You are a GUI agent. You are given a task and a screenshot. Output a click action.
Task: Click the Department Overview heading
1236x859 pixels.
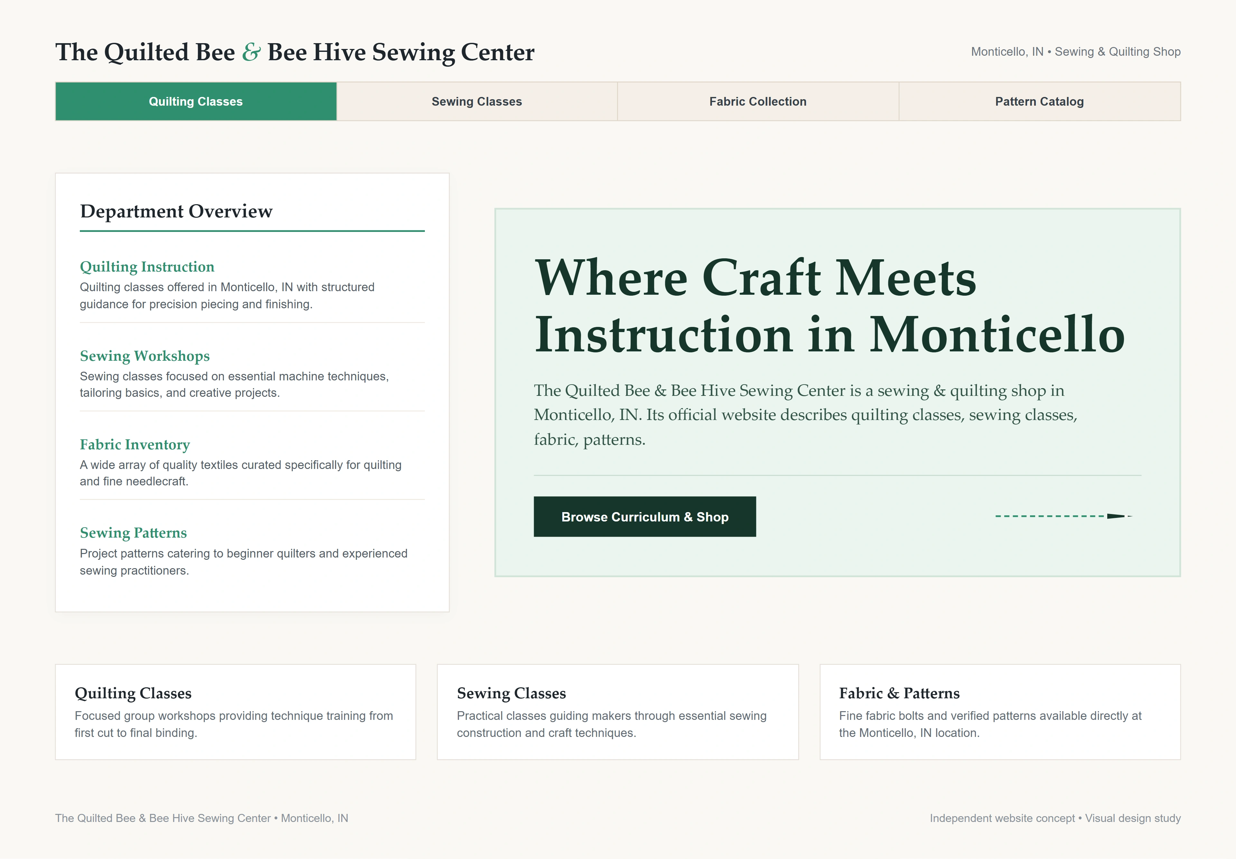tap(176, 211)
